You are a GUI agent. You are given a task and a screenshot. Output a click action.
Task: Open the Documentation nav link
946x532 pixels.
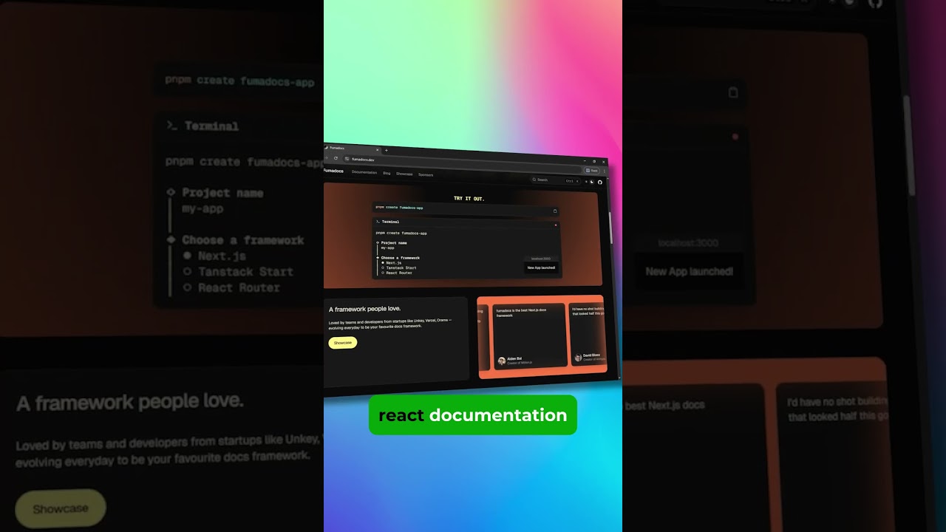(x=364, y=172)
